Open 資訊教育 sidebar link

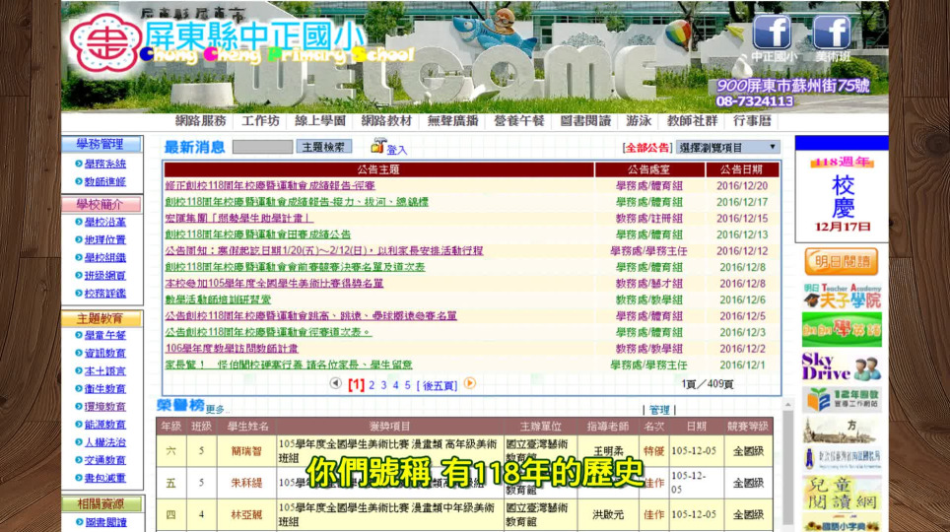click(x=104, y=354)
